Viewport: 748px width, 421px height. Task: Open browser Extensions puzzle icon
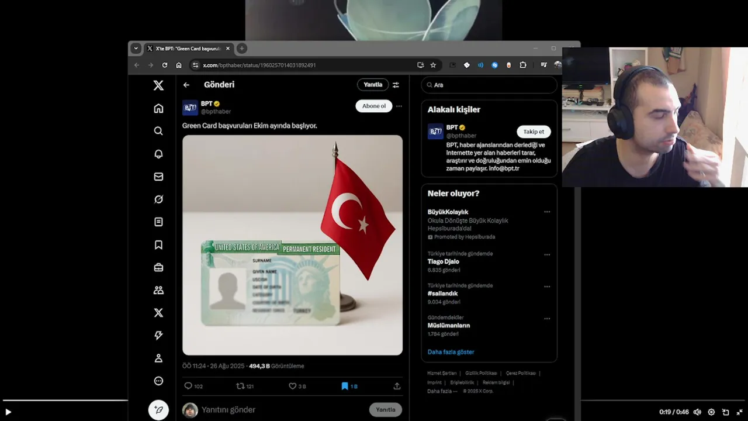[523, 65]
